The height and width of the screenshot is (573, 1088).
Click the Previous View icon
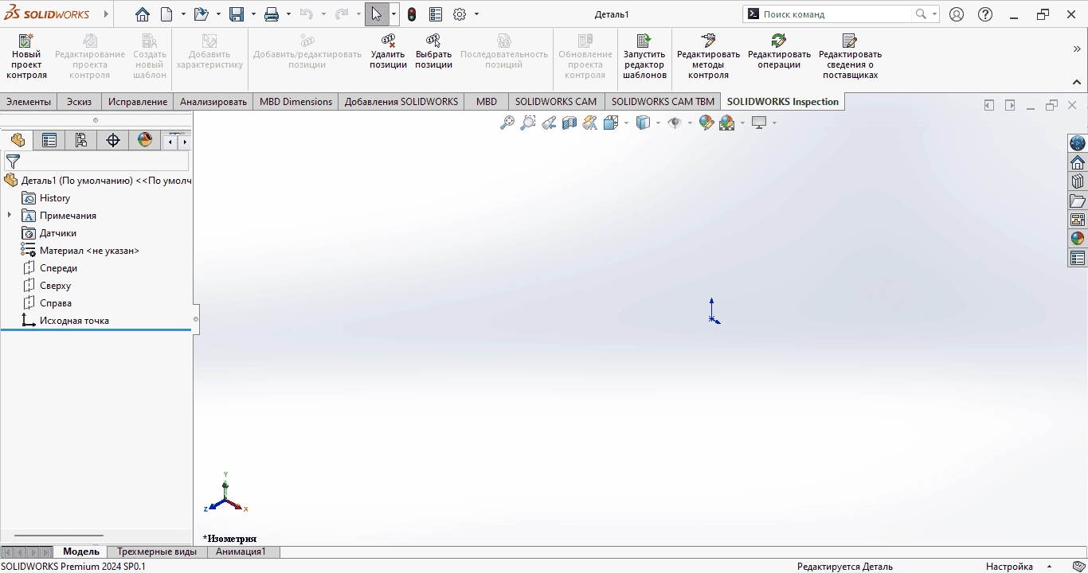point(549,123)
